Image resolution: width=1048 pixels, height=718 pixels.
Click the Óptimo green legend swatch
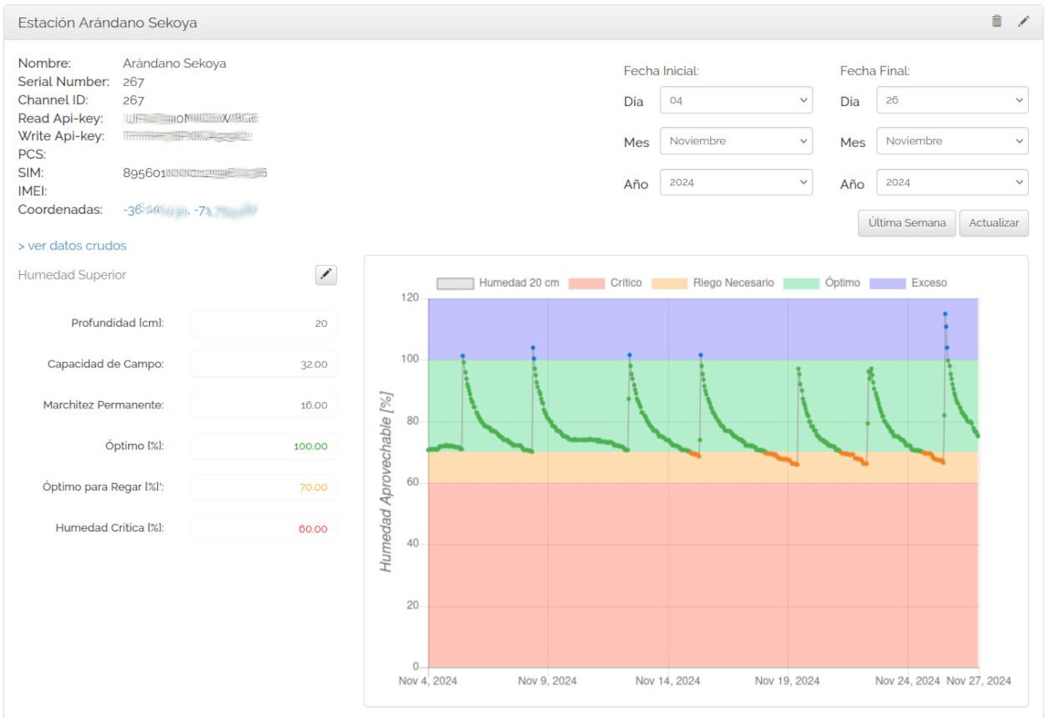click(800, 283)
